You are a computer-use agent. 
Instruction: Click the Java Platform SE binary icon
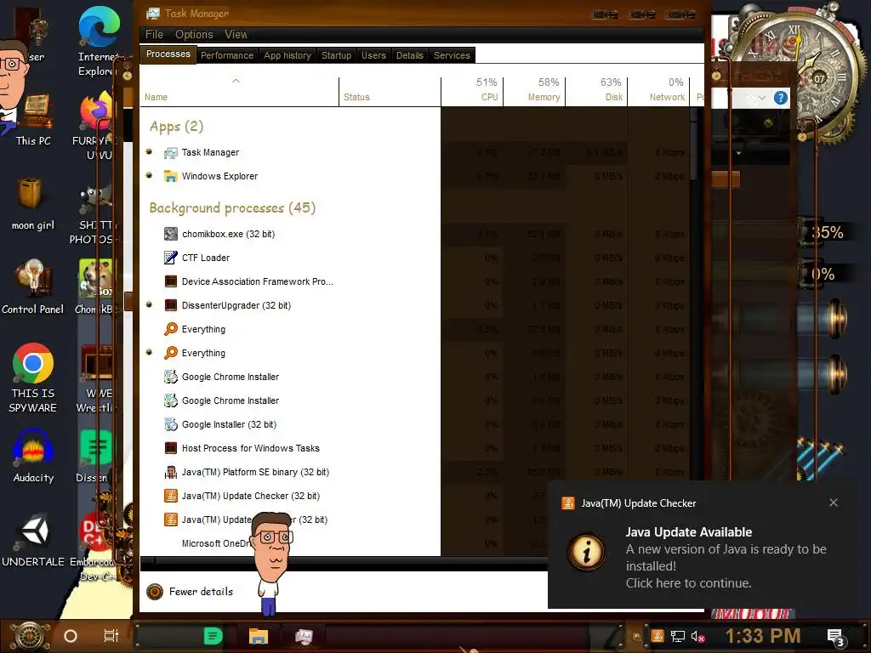170,472
